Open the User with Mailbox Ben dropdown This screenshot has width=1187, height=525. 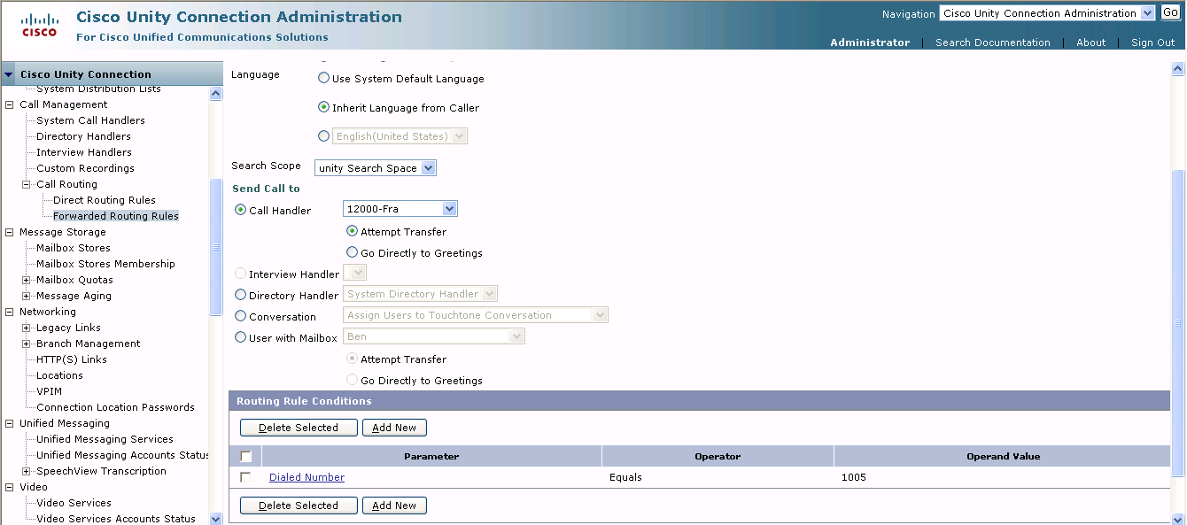[x=433, y=336]
